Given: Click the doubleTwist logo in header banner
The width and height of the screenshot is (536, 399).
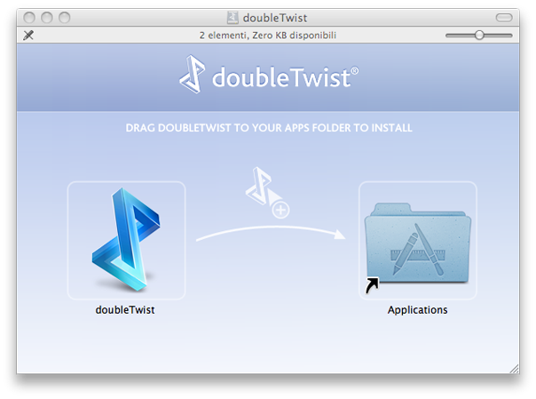Looking at the screenshot, I should point(268,76).
